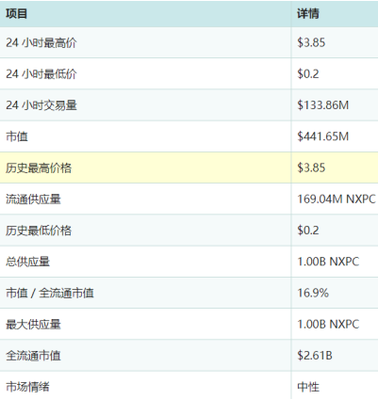Click the $133.86M trading volume value

click(x=323, y=105)
